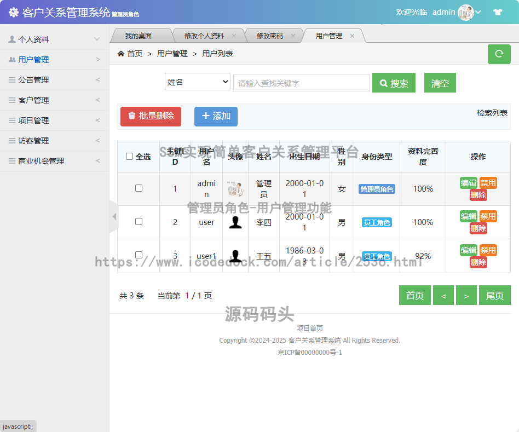Click the green refresh button

(499, 54)
